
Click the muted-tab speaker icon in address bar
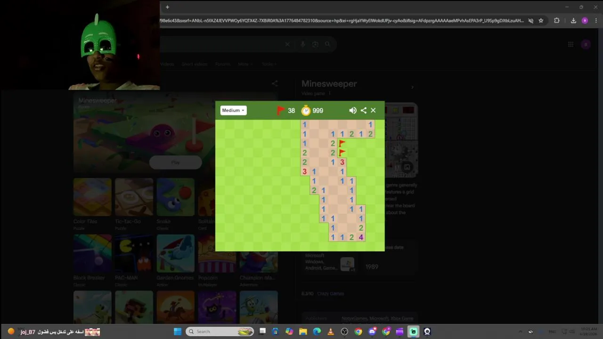[x=530, y=21]
